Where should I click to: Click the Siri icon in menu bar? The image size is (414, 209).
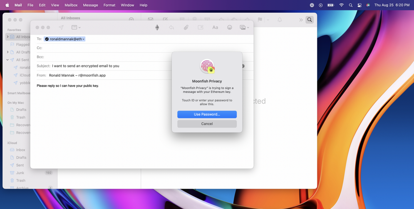click(368, 5)
